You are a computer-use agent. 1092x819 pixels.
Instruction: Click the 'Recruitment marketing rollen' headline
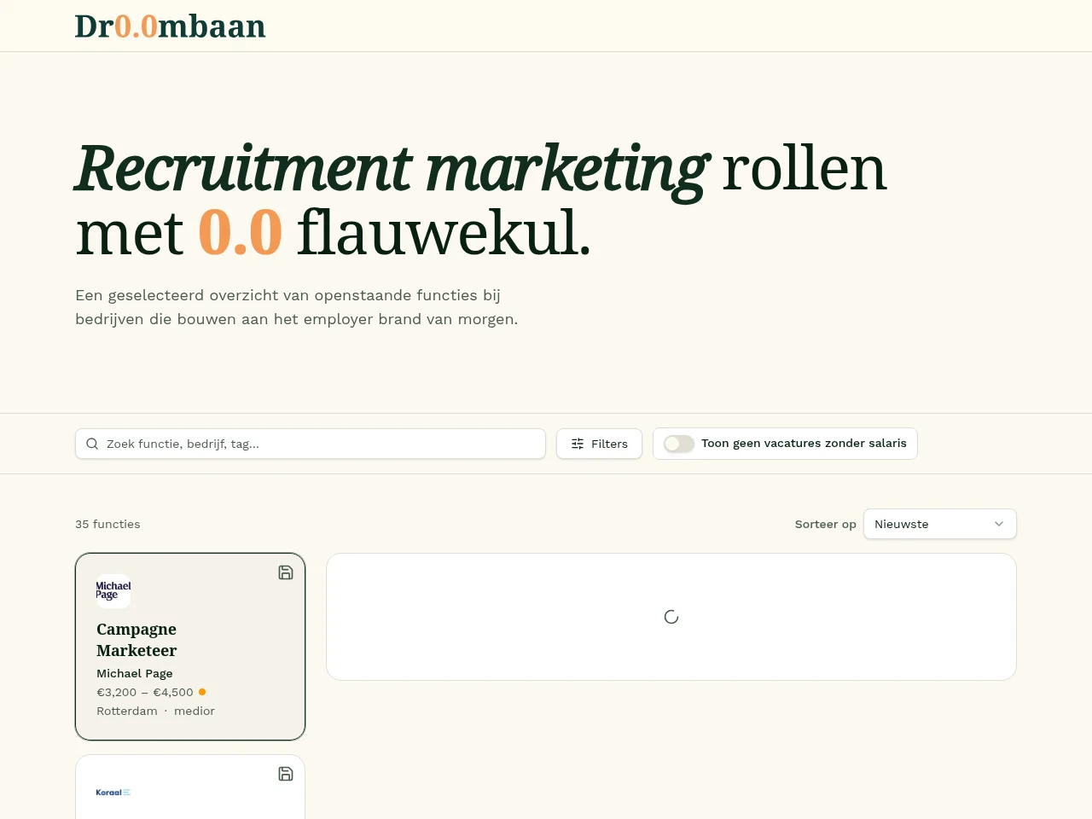481,200
